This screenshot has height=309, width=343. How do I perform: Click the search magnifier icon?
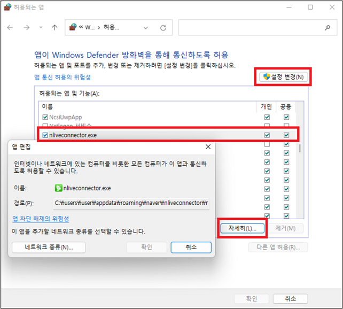(328, 28)
